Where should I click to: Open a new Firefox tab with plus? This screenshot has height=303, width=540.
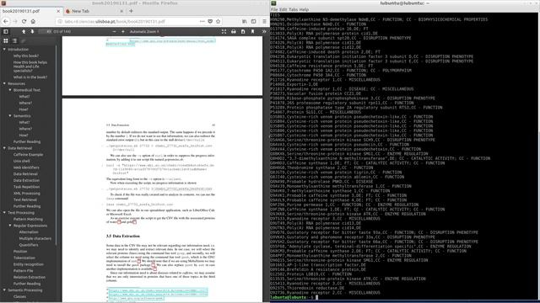coord(131,11)
